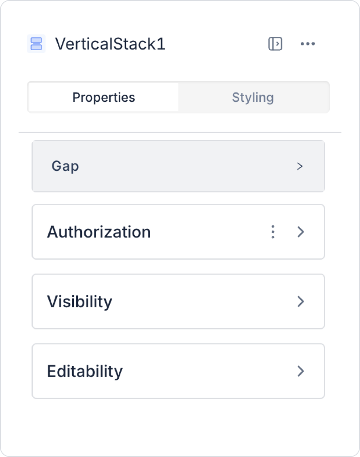This screenshot has width=360, height=457.
Task: Expand Editability using its chevron arrow
Action: [301, 371]
